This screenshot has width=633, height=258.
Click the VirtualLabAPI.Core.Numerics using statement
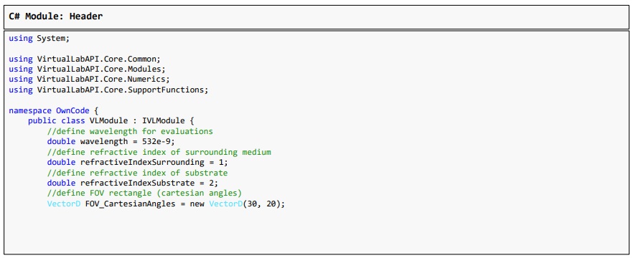coord(89,80)
